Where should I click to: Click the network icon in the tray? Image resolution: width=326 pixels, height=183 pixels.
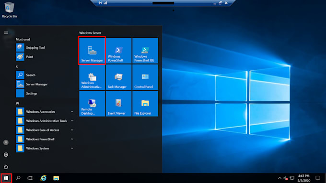click(x=292, y=178)
